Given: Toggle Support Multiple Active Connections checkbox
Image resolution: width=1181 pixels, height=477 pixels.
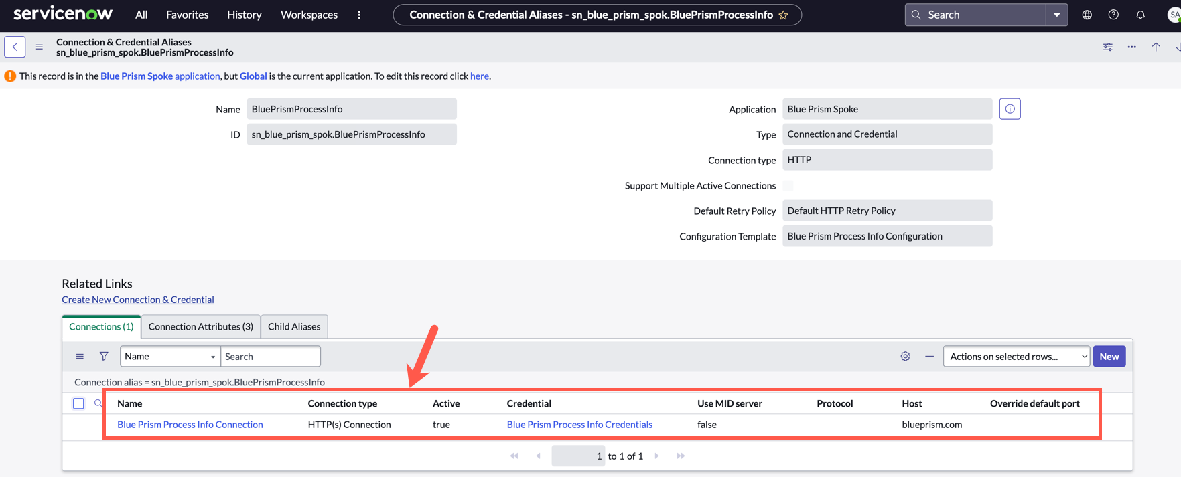Looking at the screenshot, I should click(x=788, y=185).
